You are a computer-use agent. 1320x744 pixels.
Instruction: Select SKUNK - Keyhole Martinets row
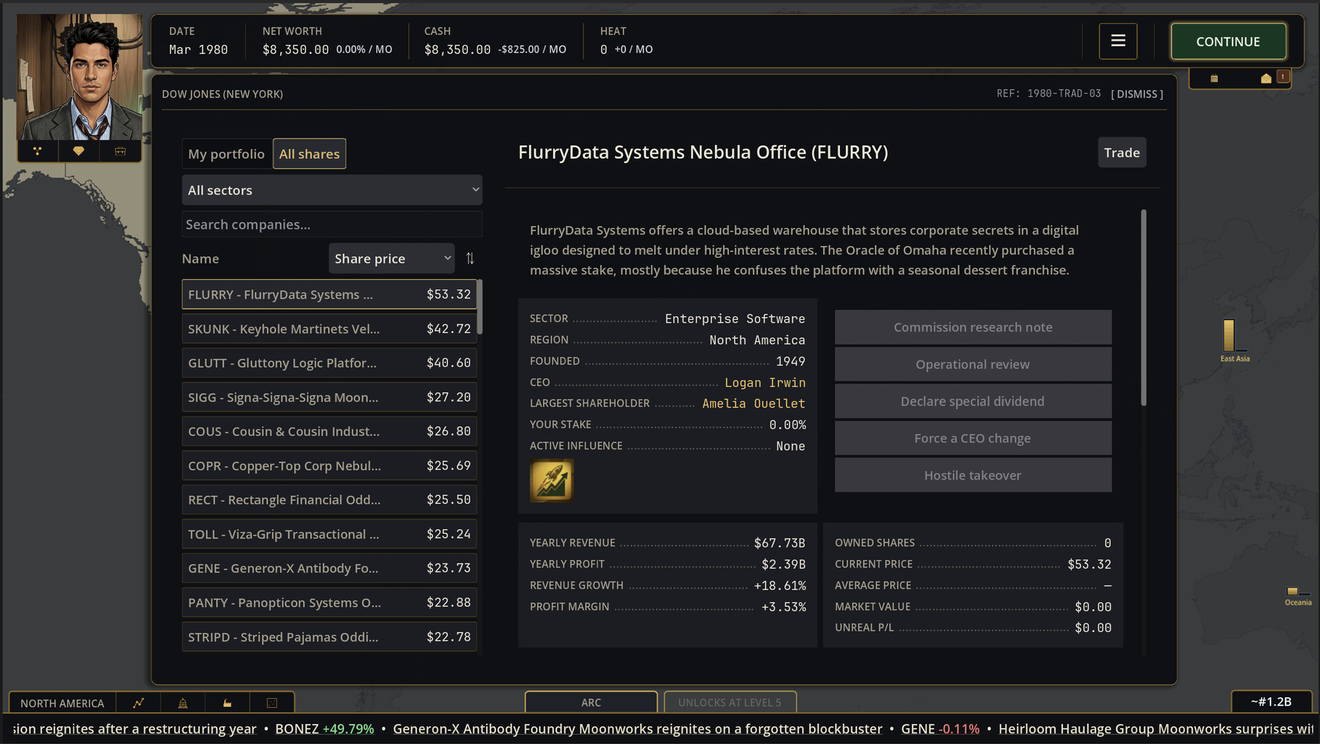pyautogui.click(x=329, y=329)
